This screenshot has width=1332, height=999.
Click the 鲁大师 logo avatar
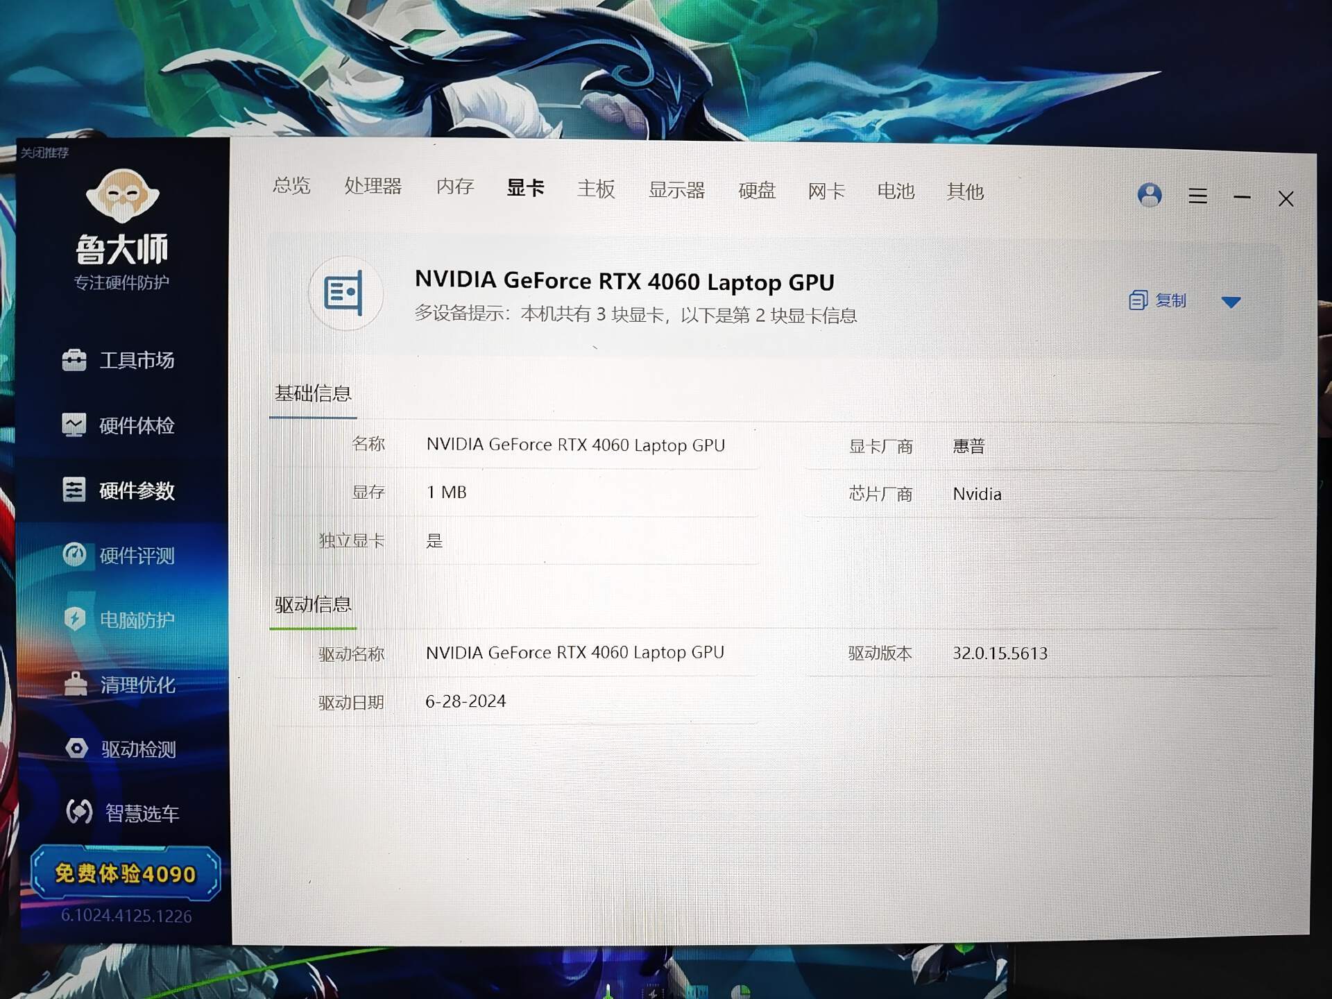pyautogui.click(x=123, y=196)
